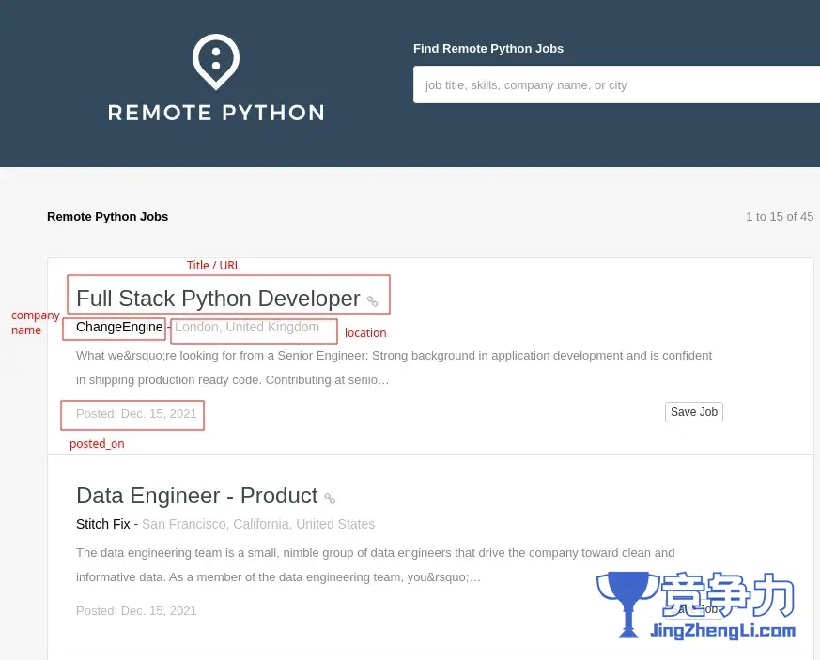Click the Remote Python map-pin logo
Image resolution: width=820 pixels, height=660 pixels.
tap(216, 62)
